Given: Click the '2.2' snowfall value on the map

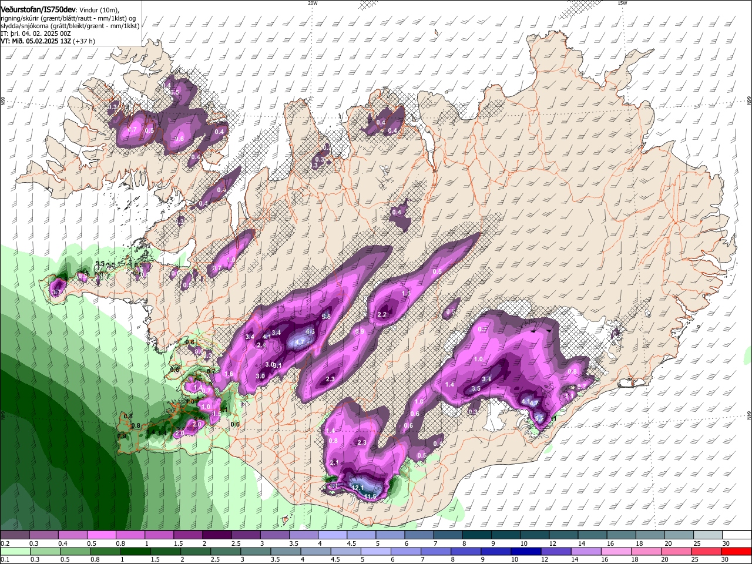Looking at the screenshot, I should click(x=382, y=315).
